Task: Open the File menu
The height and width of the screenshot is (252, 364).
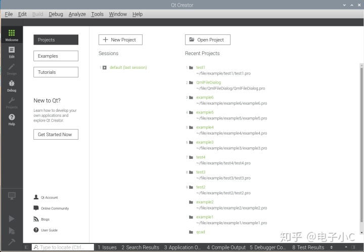Action: point(9,14)
